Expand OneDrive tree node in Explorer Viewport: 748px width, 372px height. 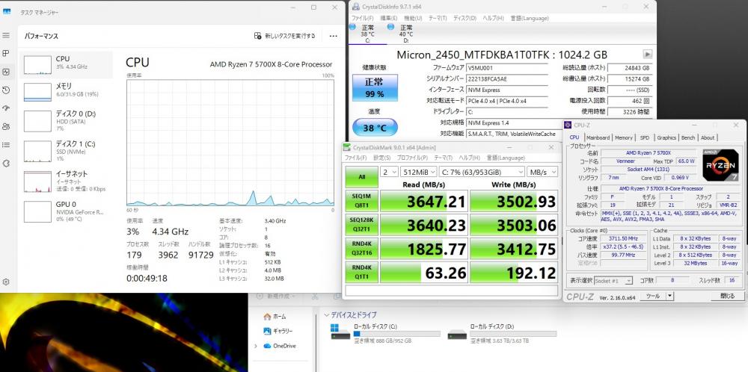(256, 346)
